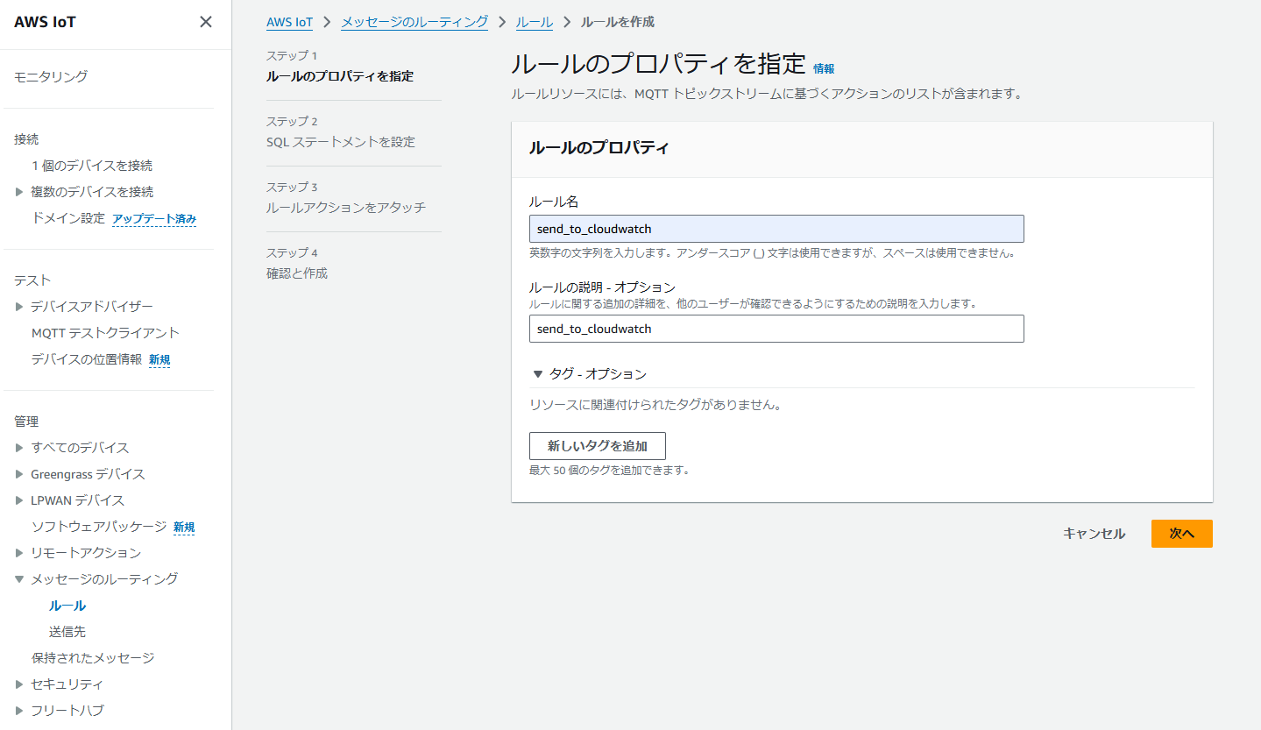Screen dimensions: 1261x730
Task: Expand 複数のデバイスを接続 tree arrow
Action: pyautogui.click(x=19, y=192)
